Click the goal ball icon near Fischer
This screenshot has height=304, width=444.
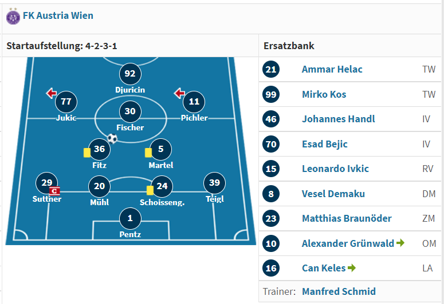112,138
